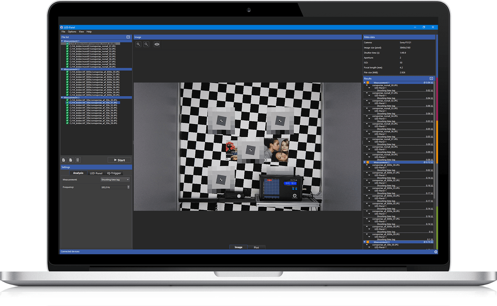The height and width of the screenshot is (306, 497).
Task: Click the File list panel menu icon
Action: click(x=128, y=37)
